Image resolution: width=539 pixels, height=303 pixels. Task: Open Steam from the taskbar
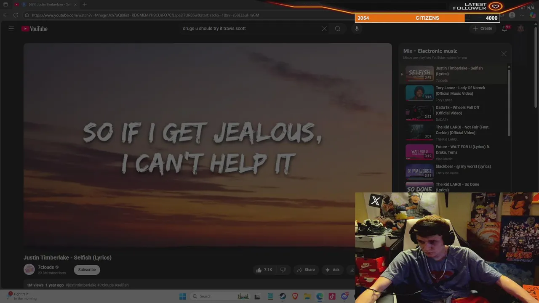[x=283, y=296]
